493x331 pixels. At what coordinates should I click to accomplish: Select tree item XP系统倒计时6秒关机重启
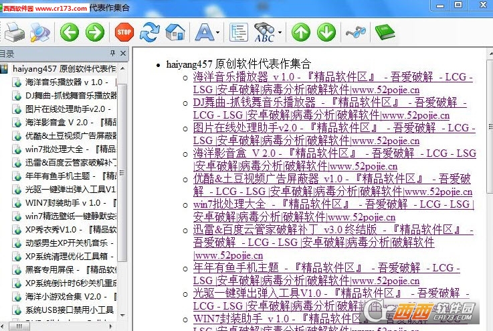coord(71,283)
